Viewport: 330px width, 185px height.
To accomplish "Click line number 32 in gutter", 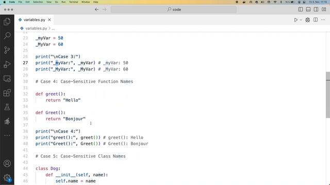I will (25, 94).
